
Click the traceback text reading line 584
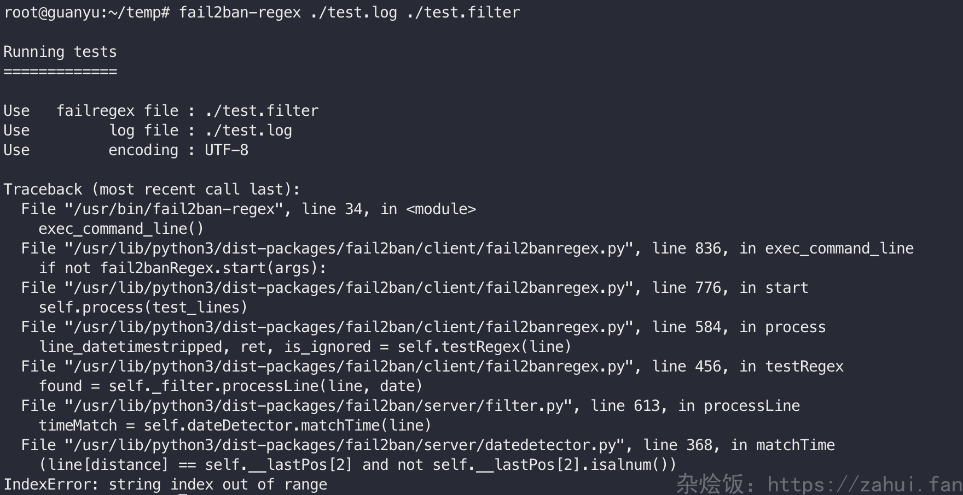pos(689,327)
